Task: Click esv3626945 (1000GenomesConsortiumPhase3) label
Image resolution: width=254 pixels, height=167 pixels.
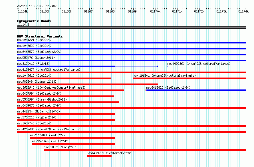Action: 51,87
